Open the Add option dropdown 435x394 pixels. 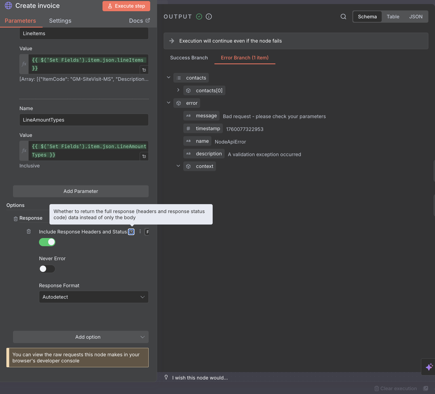point(81,337)
